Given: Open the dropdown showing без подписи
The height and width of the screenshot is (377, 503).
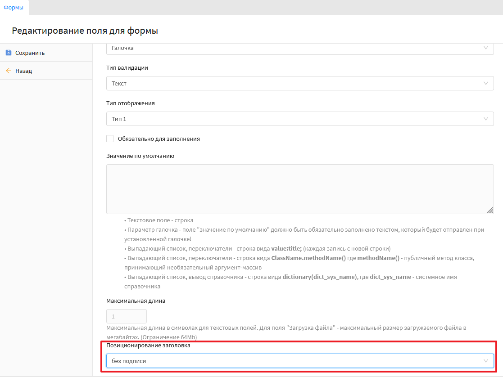Looking at the screenshot, I should coord(293,361).
